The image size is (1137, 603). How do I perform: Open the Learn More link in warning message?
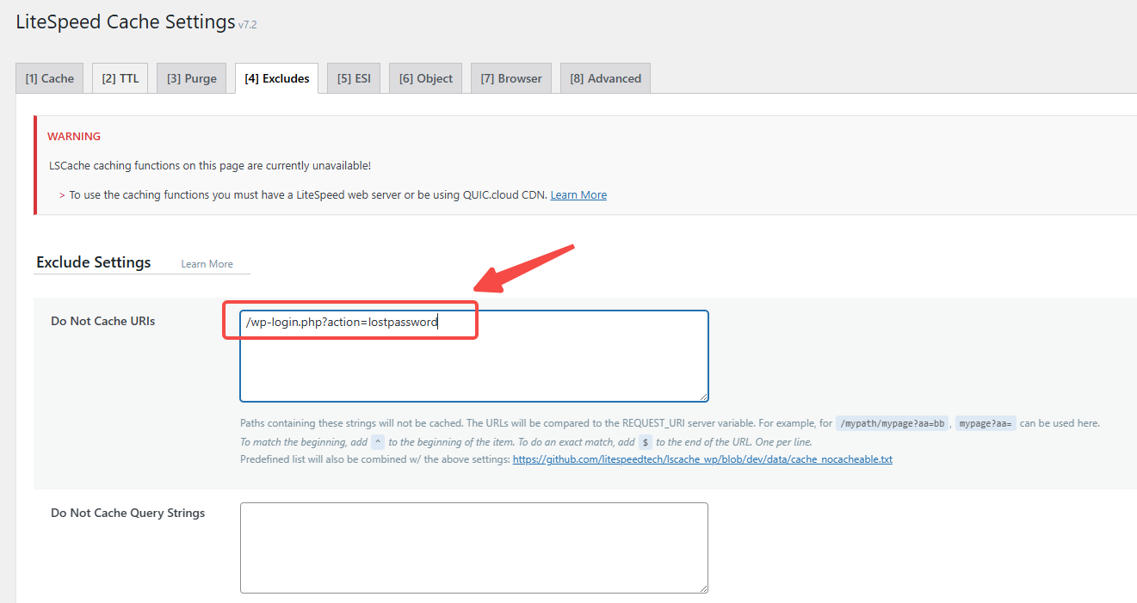[x=578, y=194]
